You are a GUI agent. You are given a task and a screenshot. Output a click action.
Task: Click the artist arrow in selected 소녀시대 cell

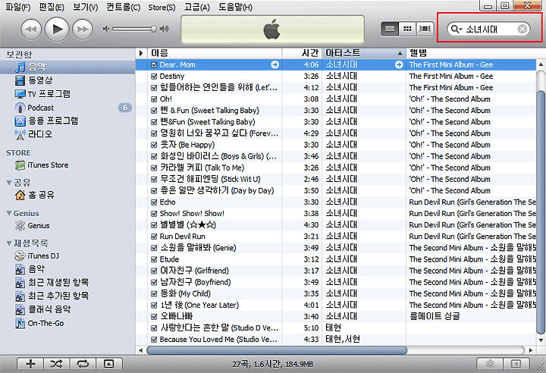click(x=399, y=64)
